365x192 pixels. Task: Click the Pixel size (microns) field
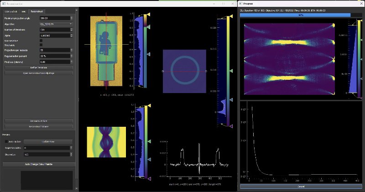[x=55, y=62]
